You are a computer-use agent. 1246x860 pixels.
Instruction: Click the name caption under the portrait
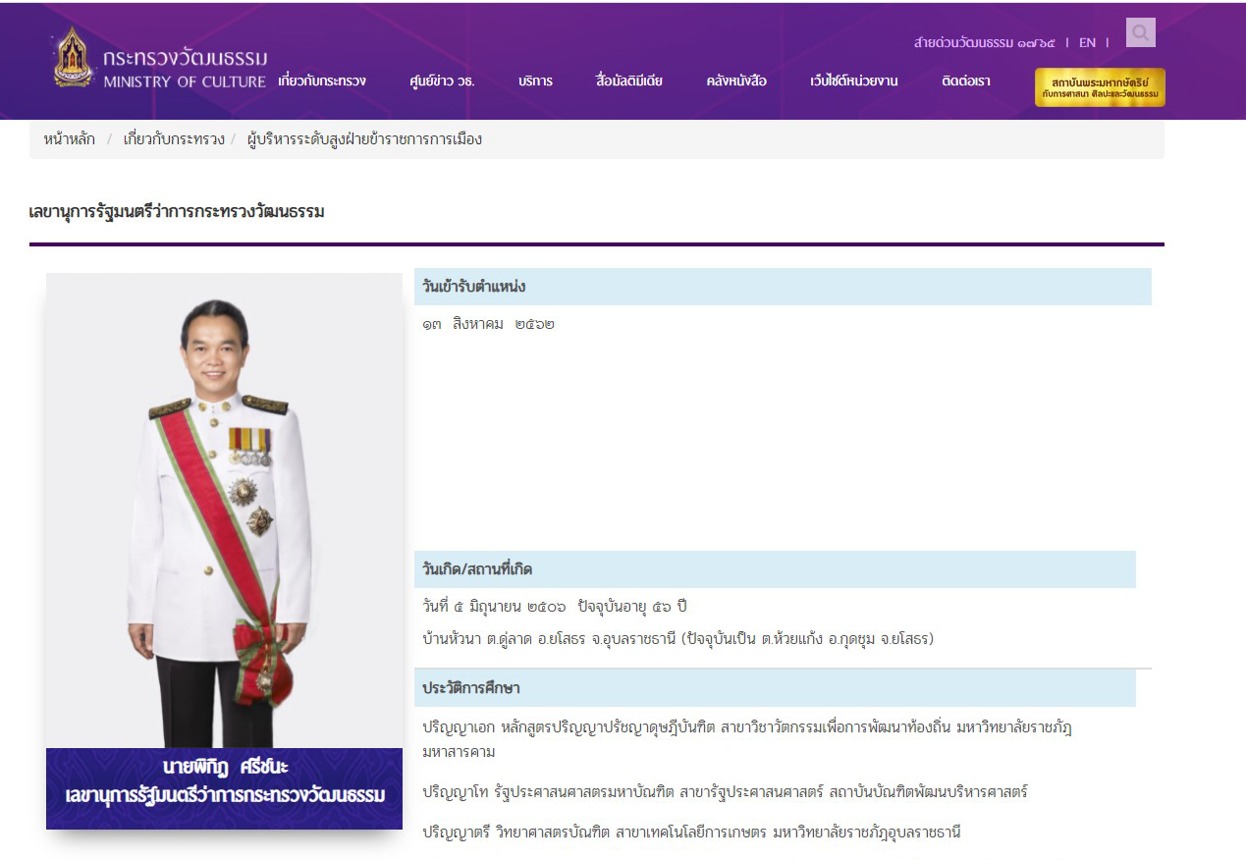point(224,780)
